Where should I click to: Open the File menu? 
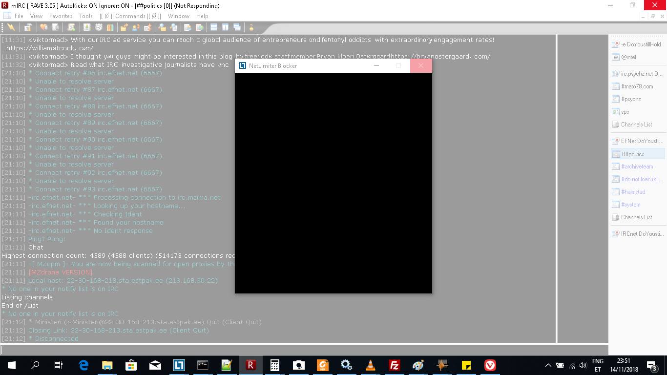[19, 16]
